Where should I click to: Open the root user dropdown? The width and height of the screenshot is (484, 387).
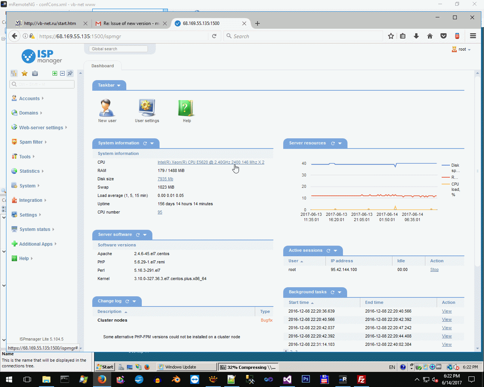461,50
